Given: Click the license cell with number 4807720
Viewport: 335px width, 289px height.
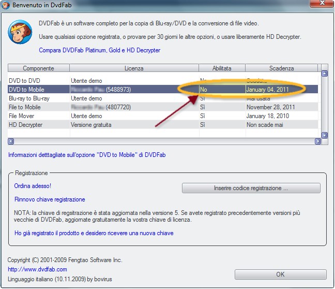Looking at the screenshot, I should coord(134,107).
